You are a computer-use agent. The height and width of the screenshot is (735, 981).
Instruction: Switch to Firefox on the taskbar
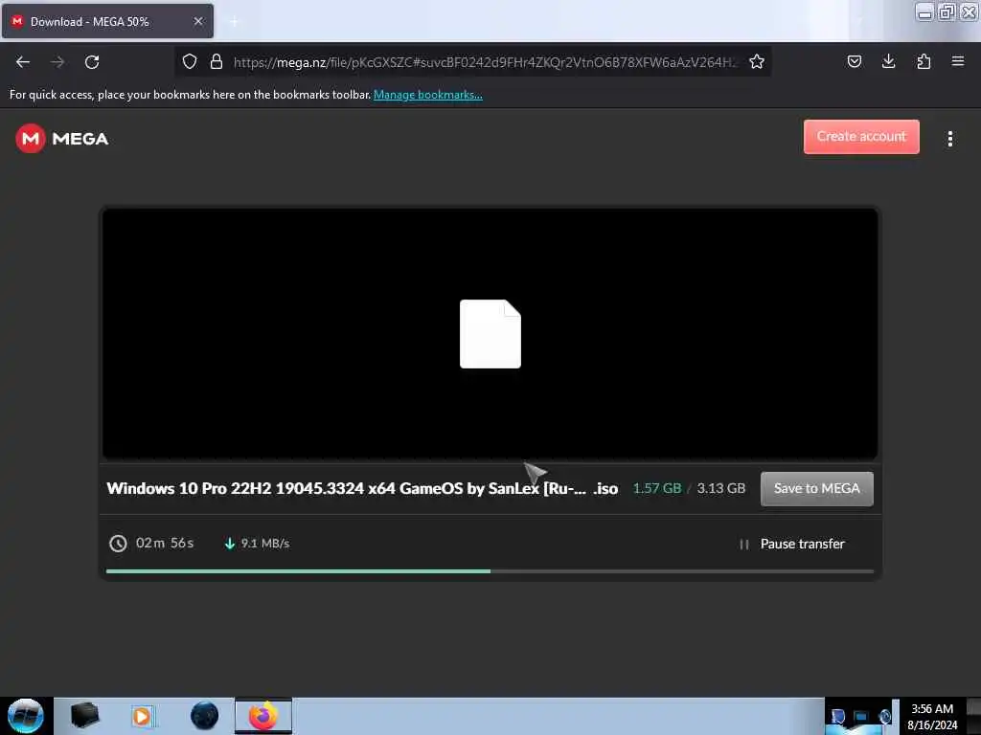click(263, 716)
